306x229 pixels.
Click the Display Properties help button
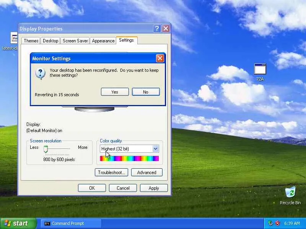(x=157, y=29)
